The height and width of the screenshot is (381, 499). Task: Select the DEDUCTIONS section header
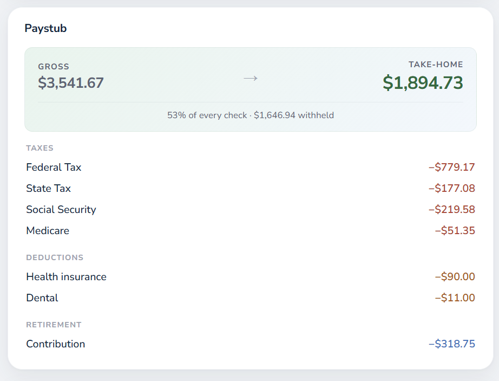coord(55,258)
